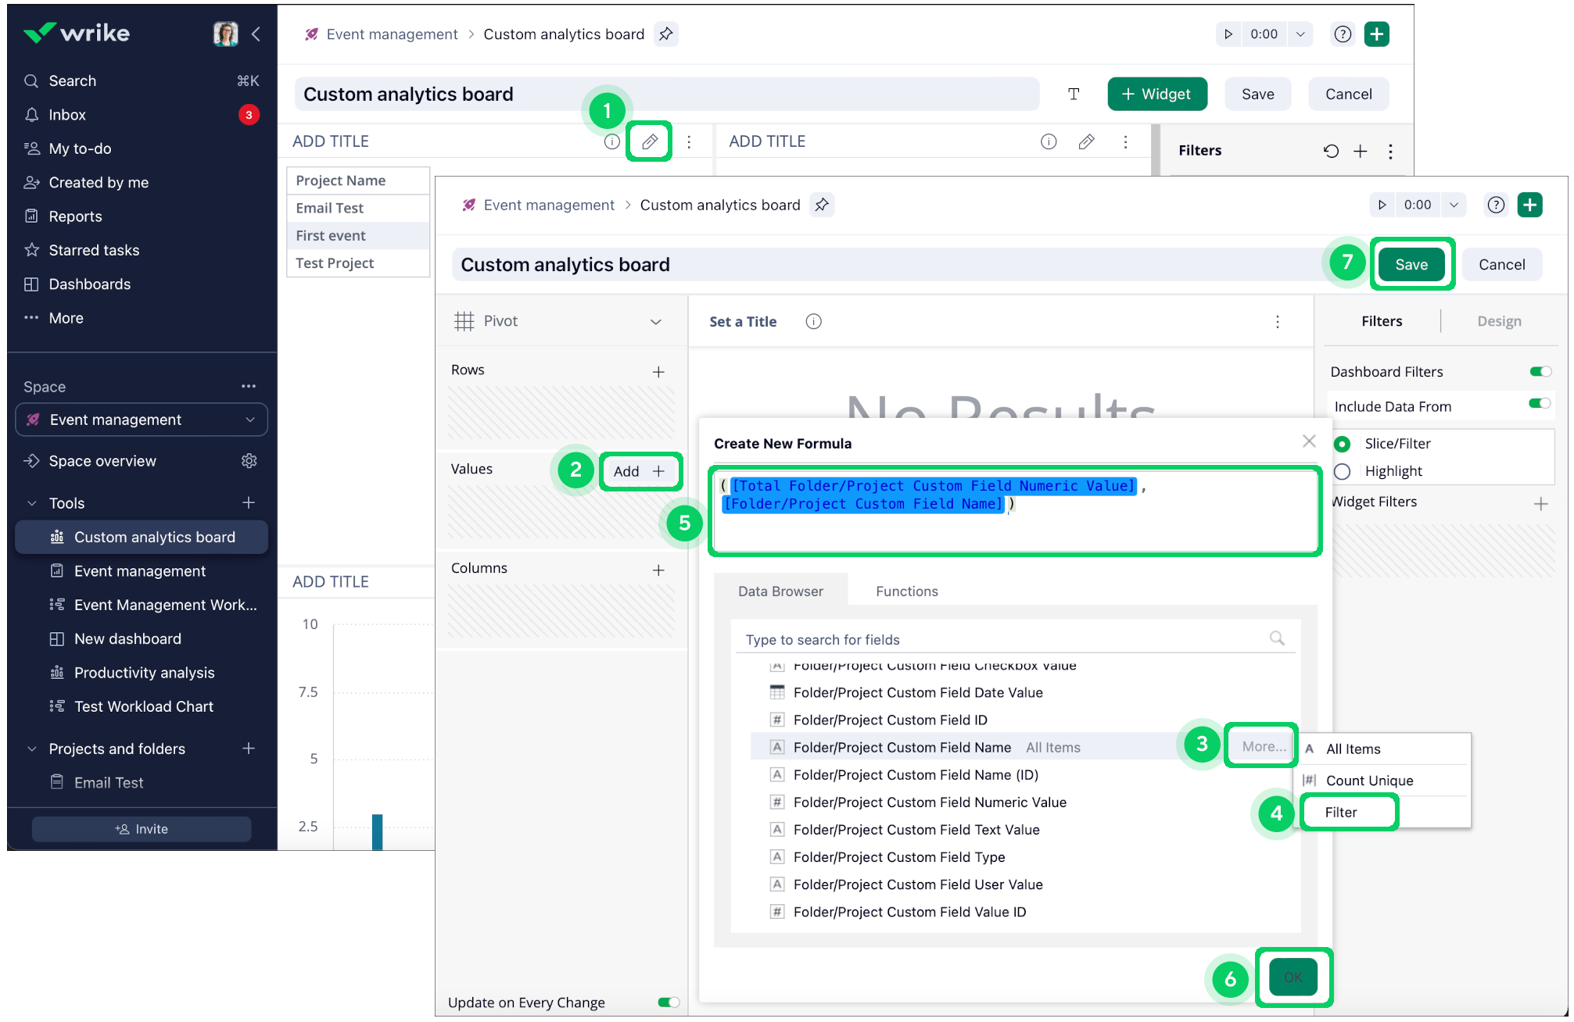Toggle Update on Every Change switch
This screenshot has height=1022, width=1574.
668,1002
